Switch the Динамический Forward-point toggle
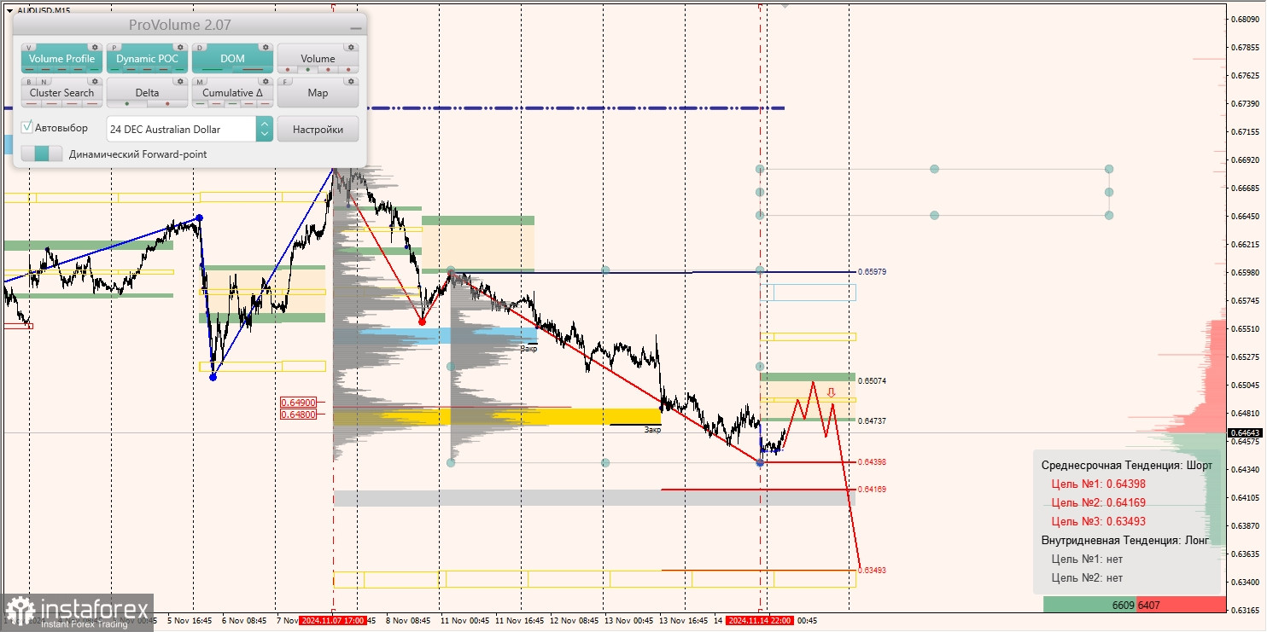1267x632 pixels. pyautogui.click(x=42, y=154)
